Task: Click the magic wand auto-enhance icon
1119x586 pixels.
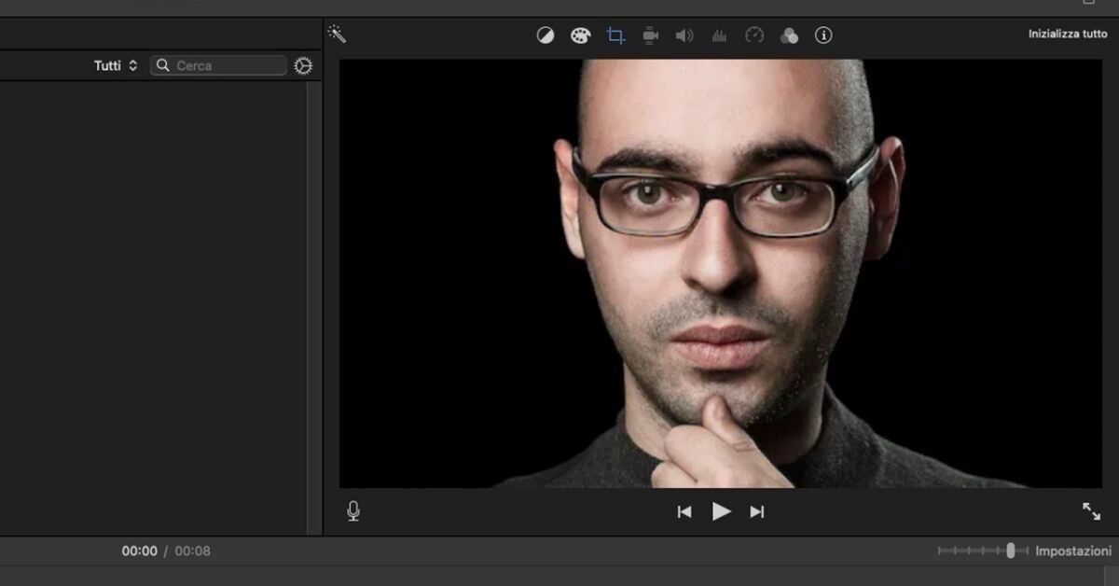Action: (x=337, y=35)
